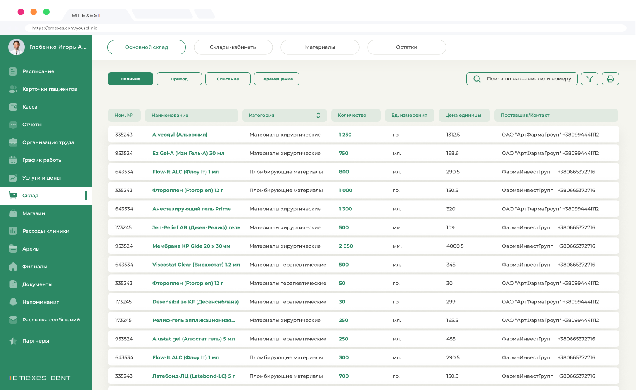
Task: Open the Архив folder icon
Action: [x=13, y=249]
